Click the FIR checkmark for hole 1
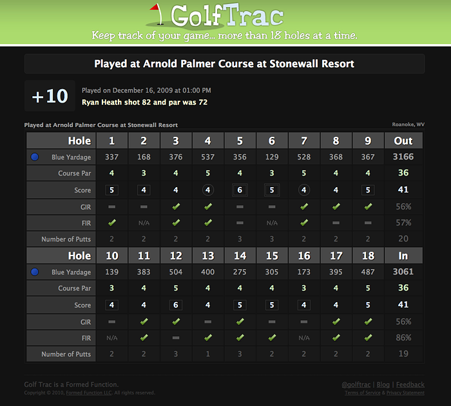The image size is (451, 406). tap(112, 223)
